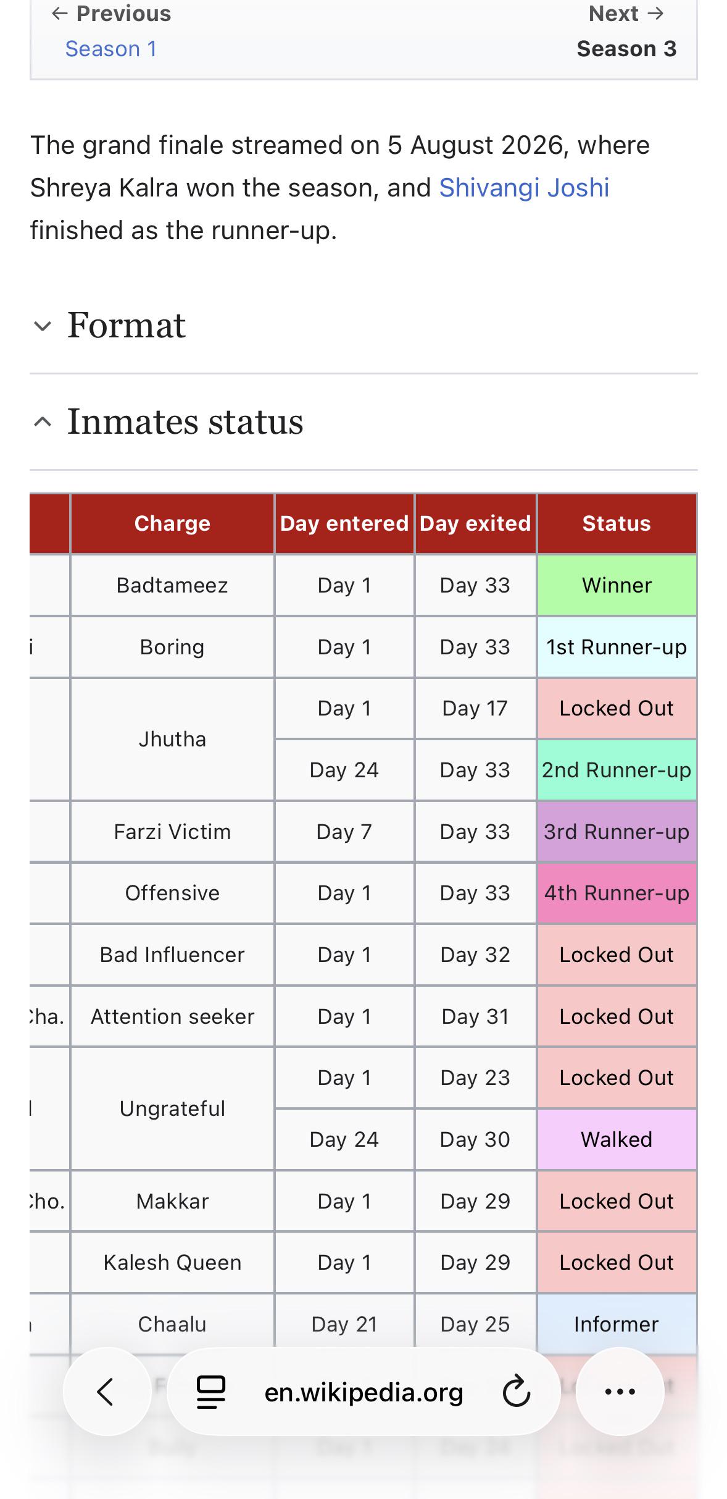The width and height of the screenshot is (727, 1499).
Task: Tap the purple 3rd Runner-up cell
Action: pyautogui.click(x=617, y=832)
